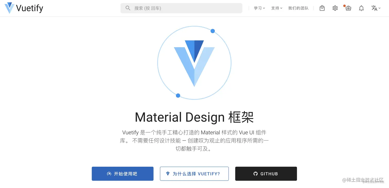Click the large Vuetify logo in circle
Viewport: 389px width, 188px height.
pyautogui.click(x=194, y=63)
